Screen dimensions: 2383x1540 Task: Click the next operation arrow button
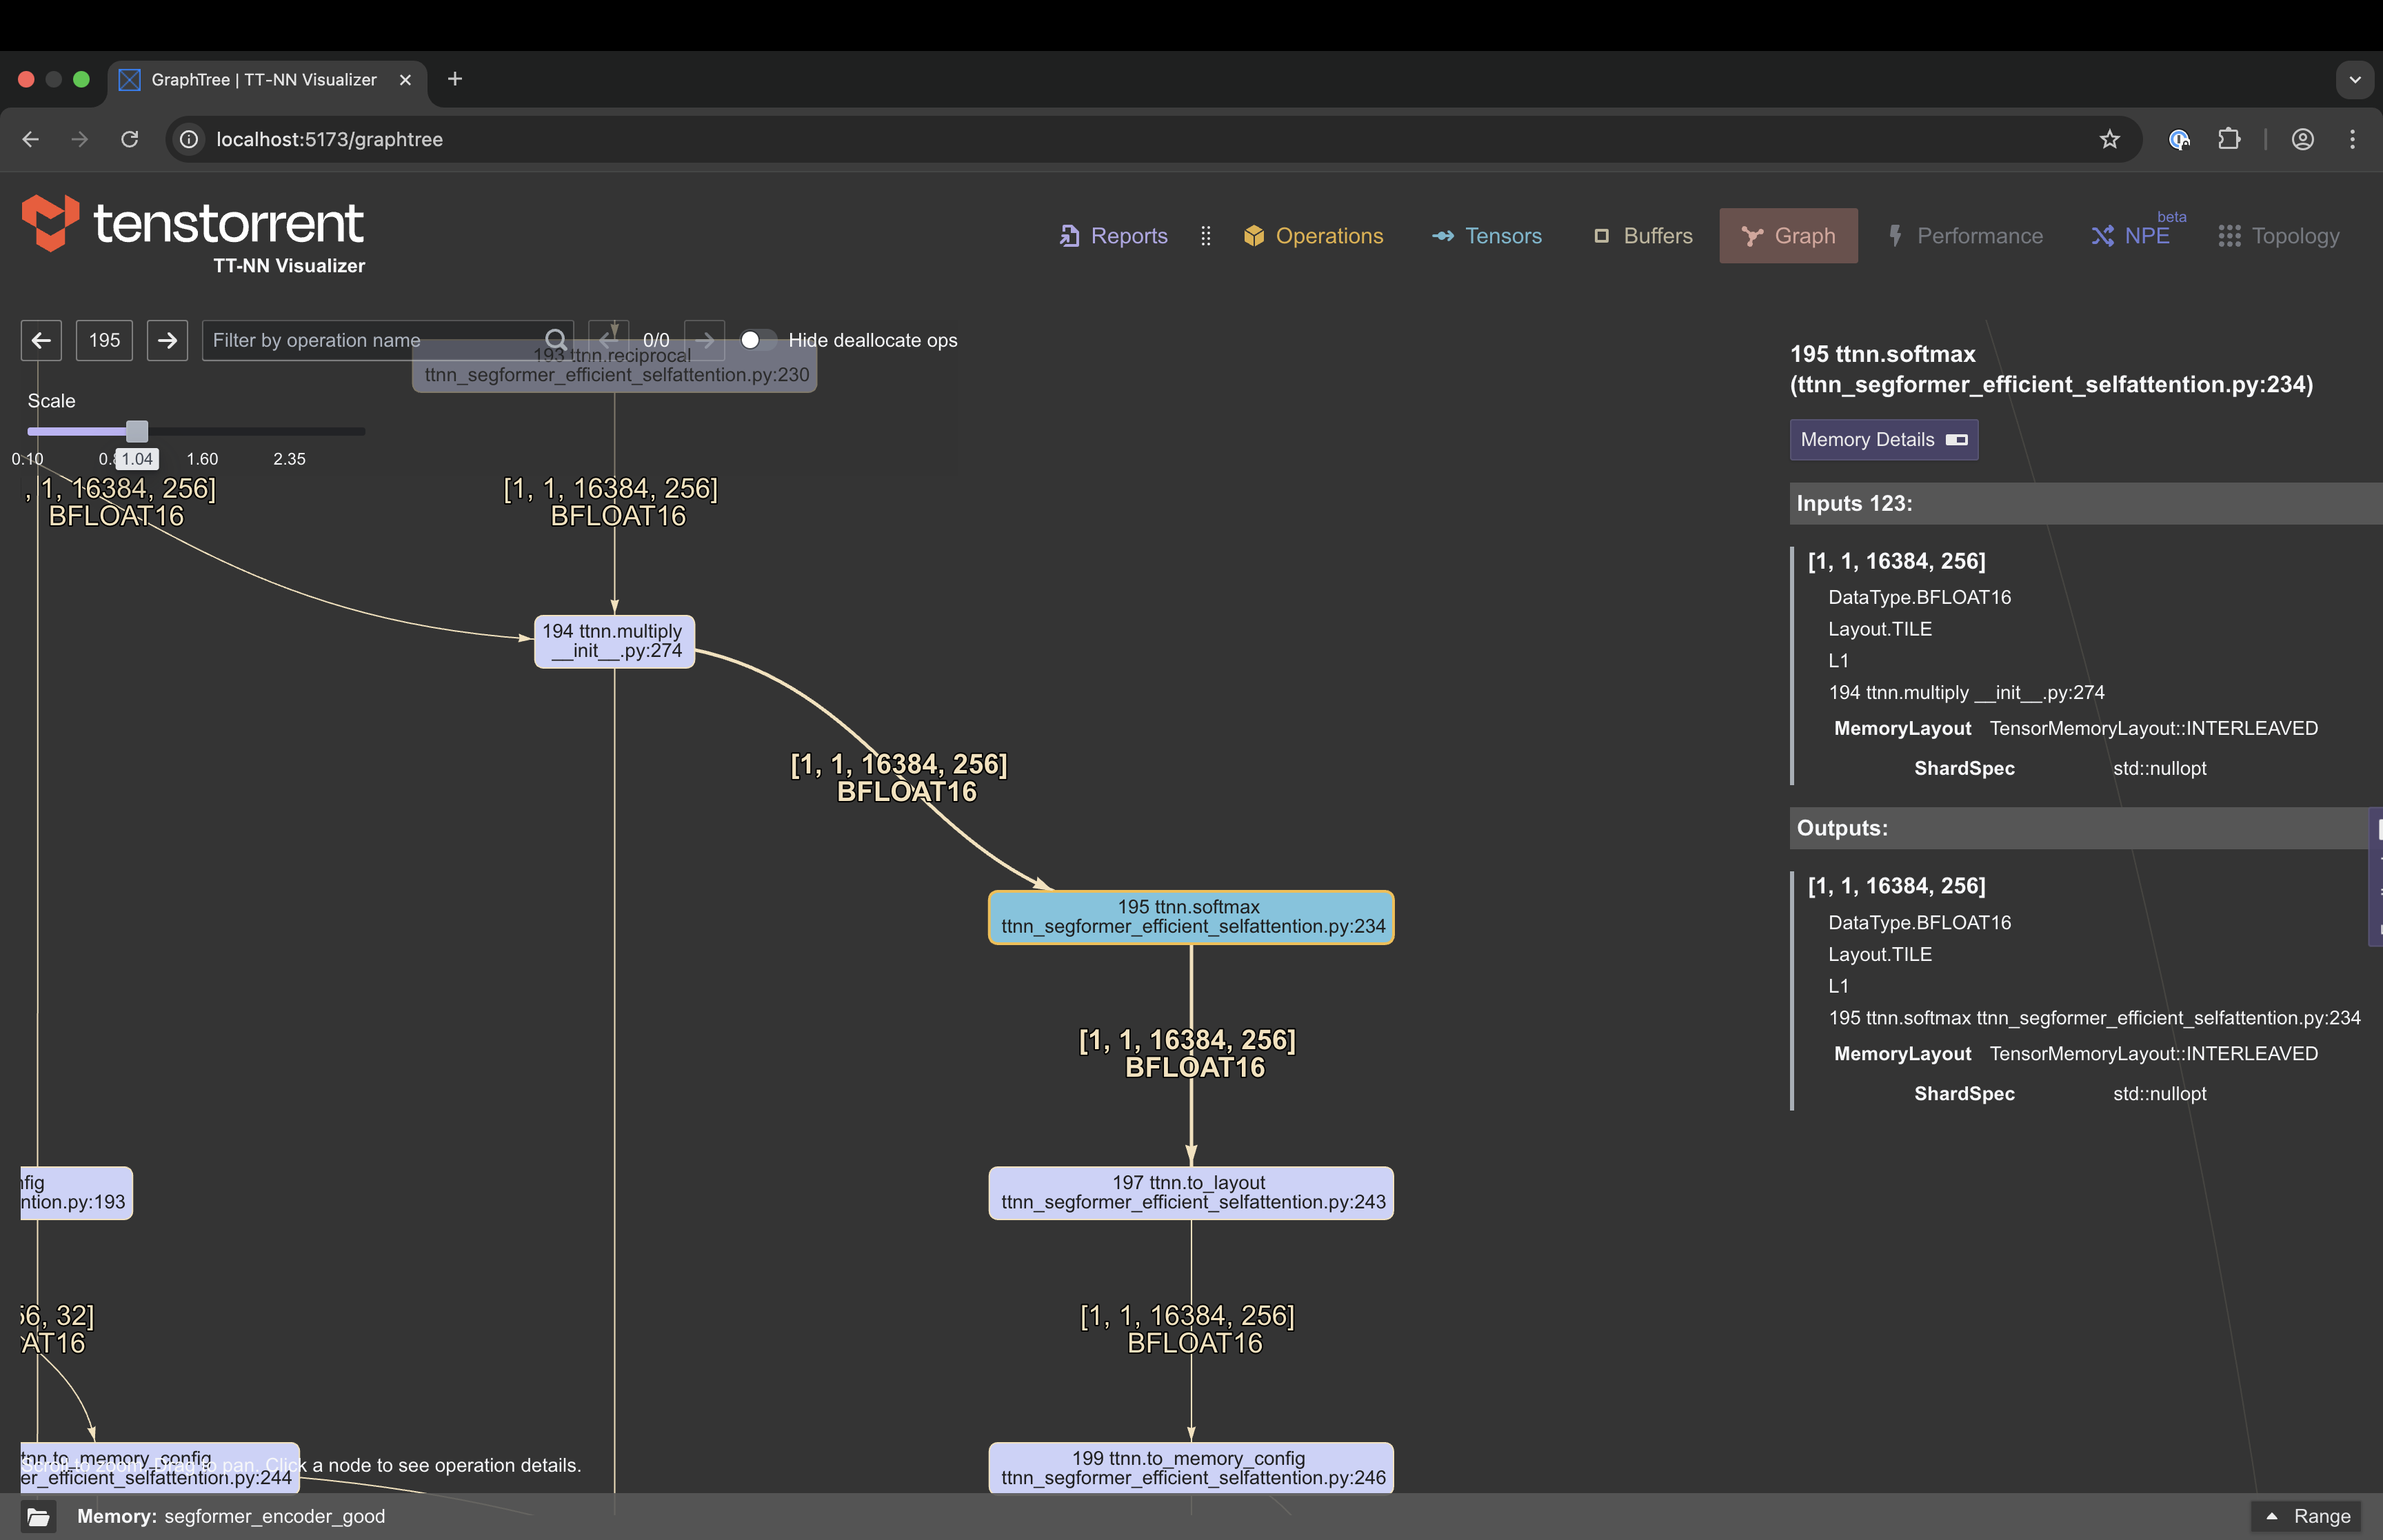click(x=167, y=340)
